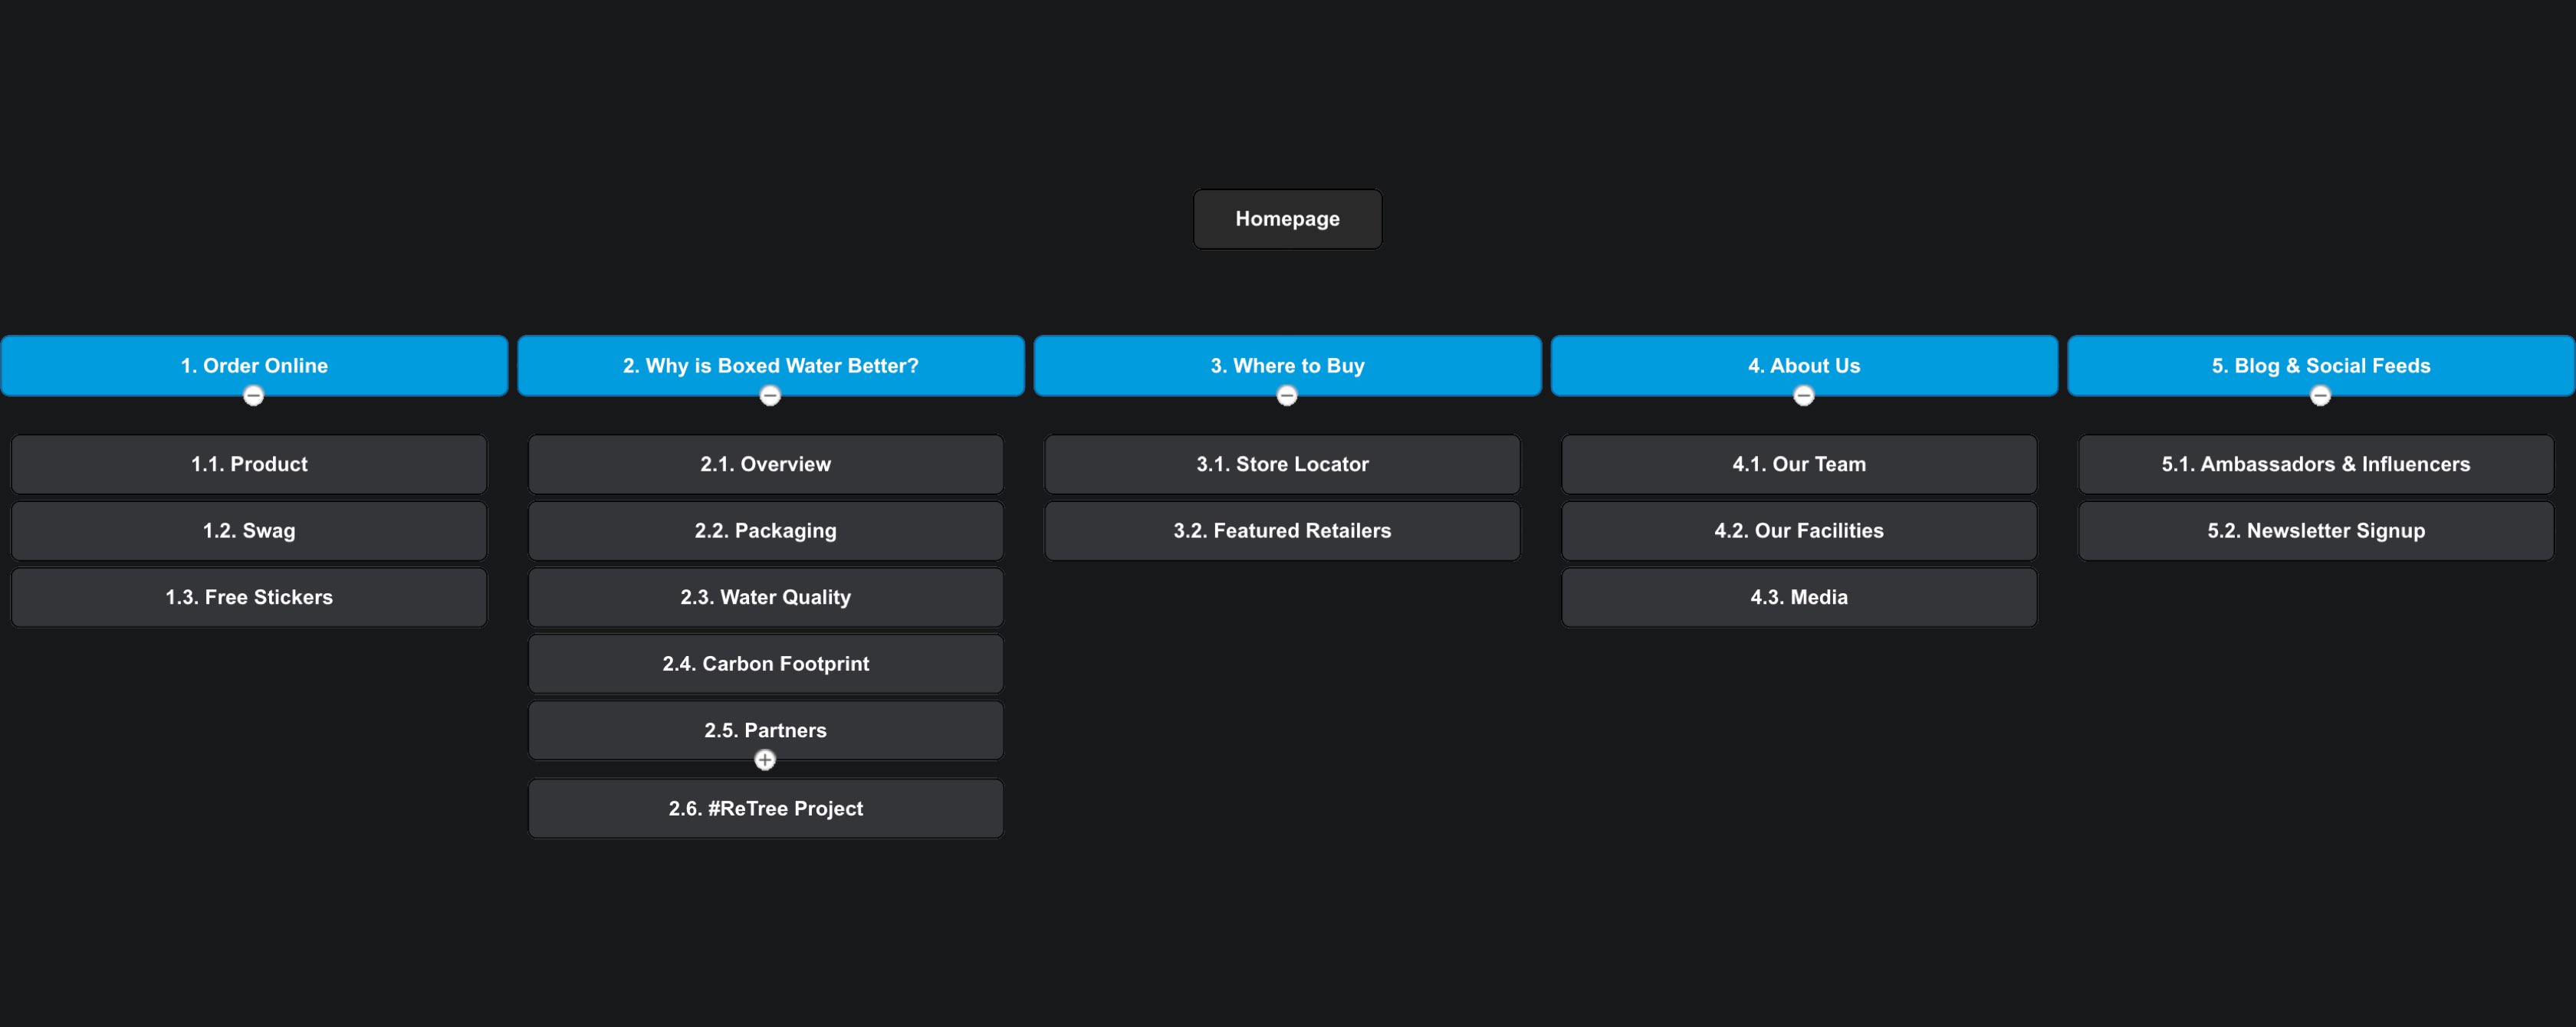This screenshot has height=1027, width=2576.
Task: Collapse the Where to Buy branch
Action: [x=1287, y=396]
